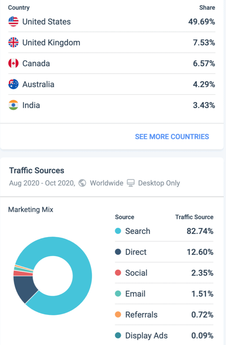Click the Share column header

point(207,7)
